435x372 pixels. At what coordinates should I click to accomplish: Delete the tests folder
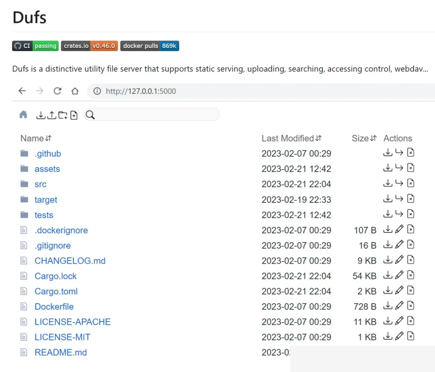coord(410,214)
